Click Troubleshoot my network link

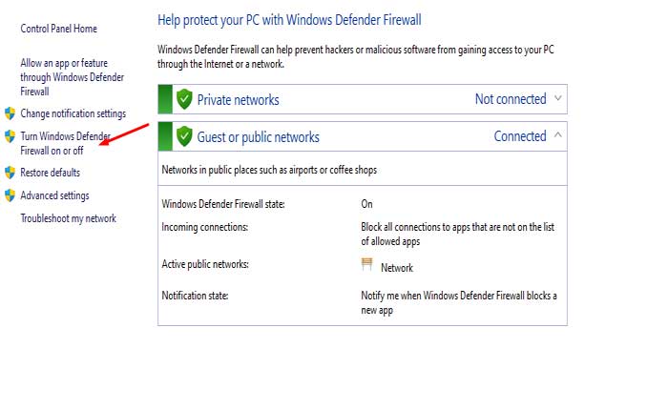[68, 218]
